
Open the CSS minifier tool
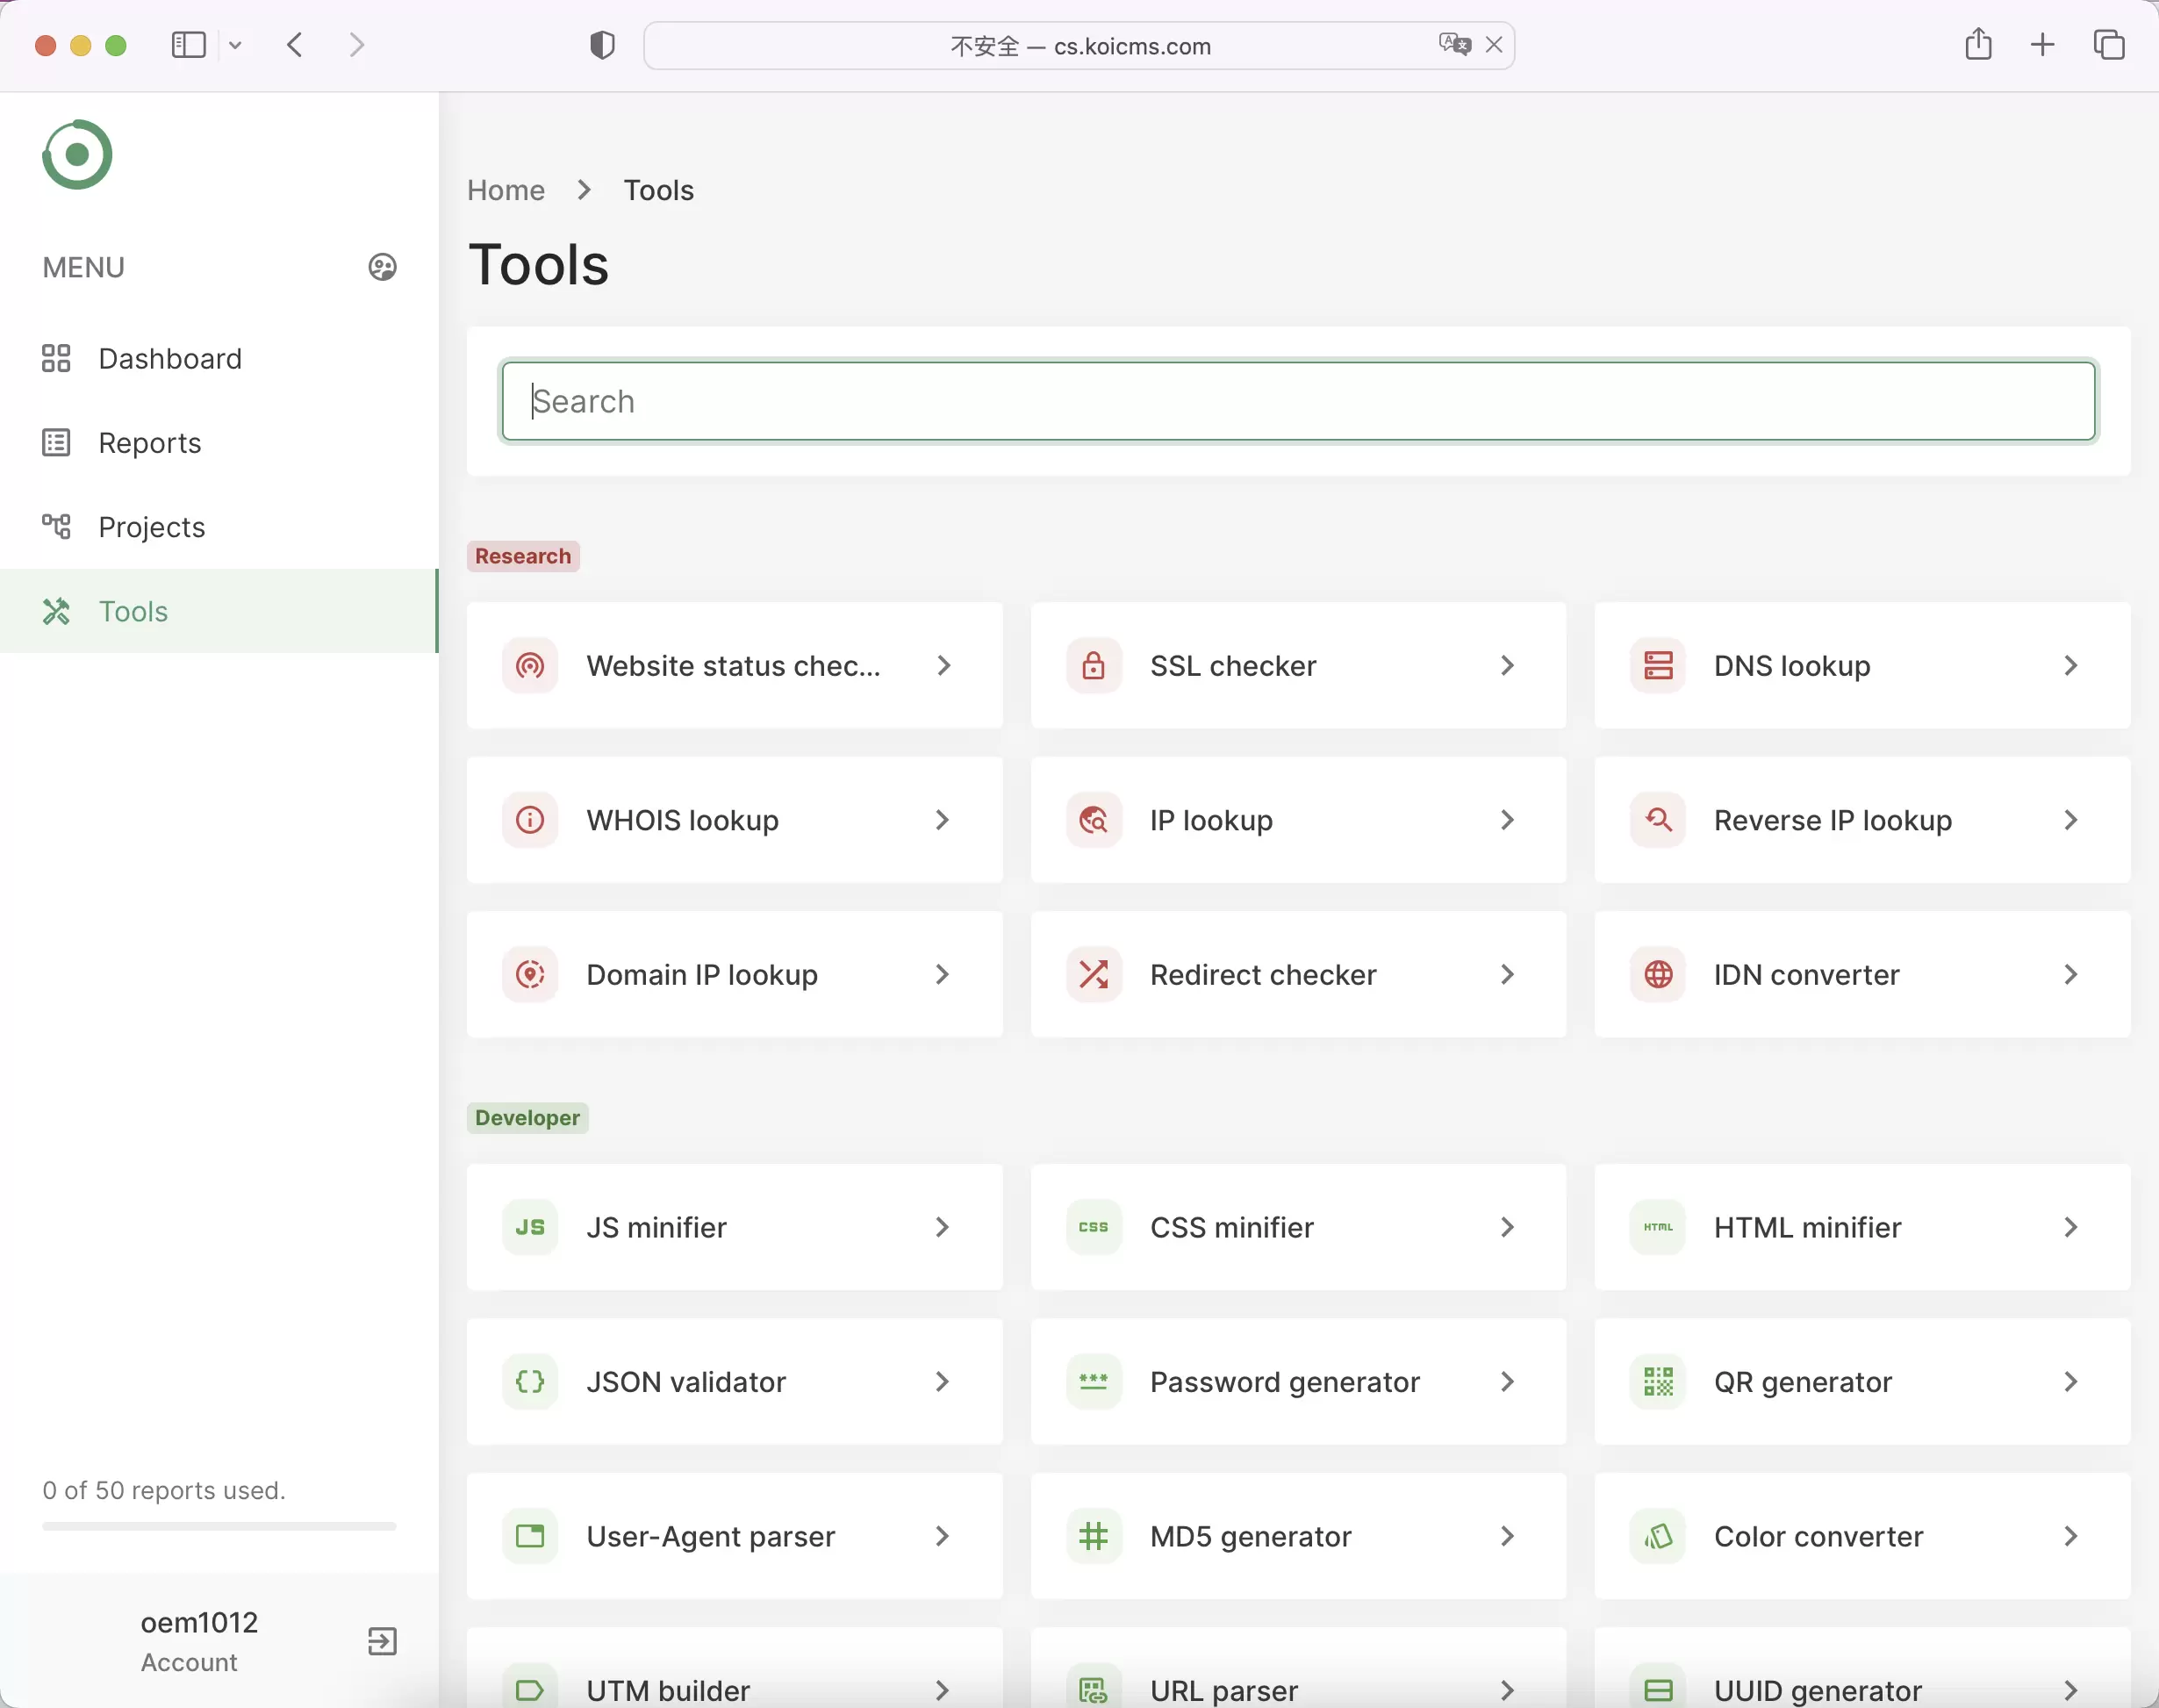(1298, 1227)
